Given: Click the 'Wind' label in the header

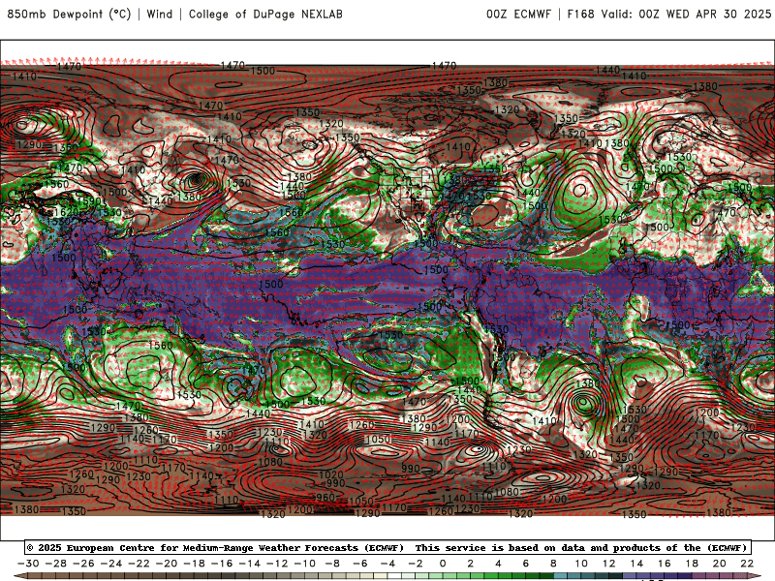Looking at the screenshot, I should [160, 14].
